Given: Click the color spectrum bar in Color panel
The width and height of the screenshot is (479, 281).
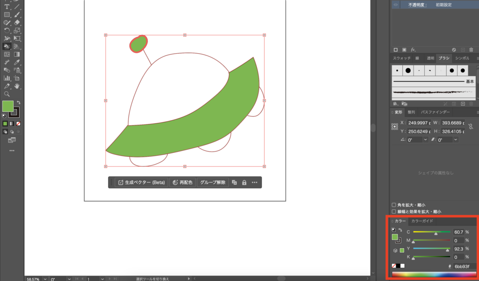Looking at the screenshot, I should pos(434,274).
